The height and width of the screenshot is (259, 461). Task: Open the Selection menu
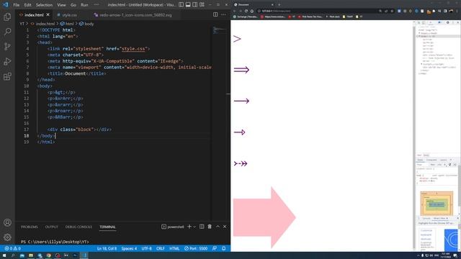point(44,5)
